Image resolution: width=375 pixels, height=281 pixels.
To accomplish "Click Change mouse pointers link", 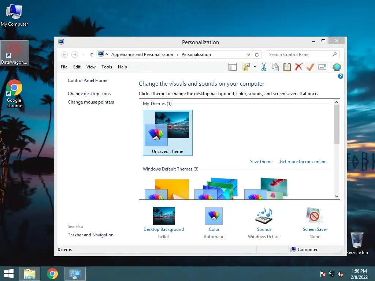I will (91, 102).
